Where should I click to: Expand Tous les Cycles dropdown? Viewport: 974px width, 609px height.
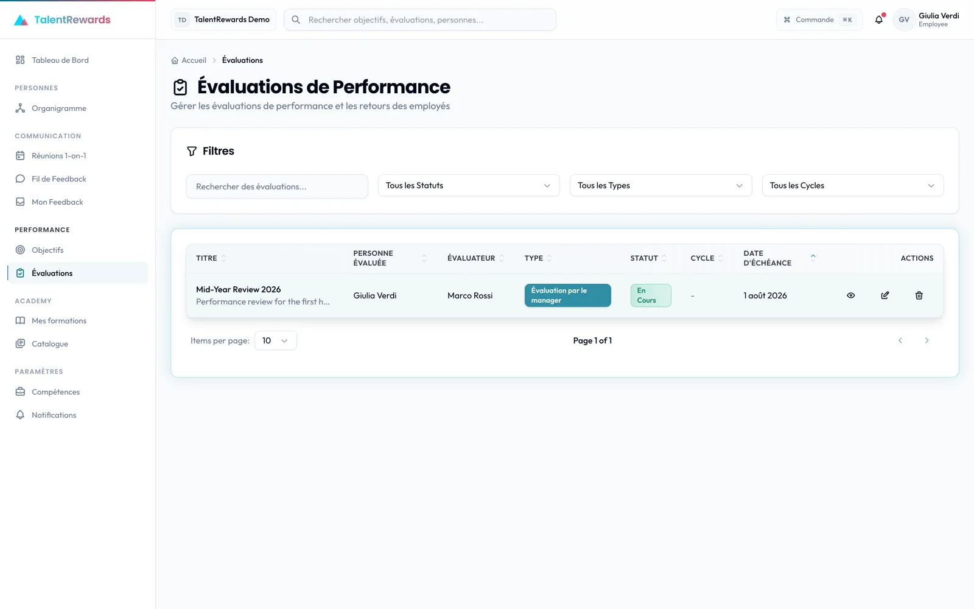852,186
